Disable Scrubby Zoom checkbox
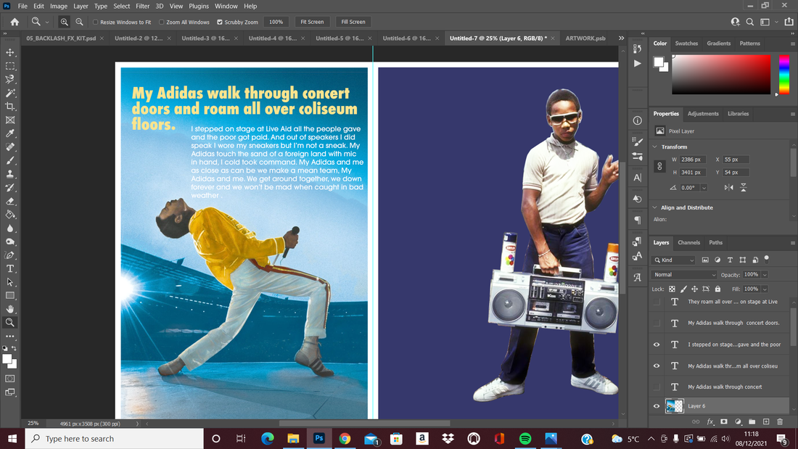The width and height of the screenshot is (798, 449). tap(220, 22)
